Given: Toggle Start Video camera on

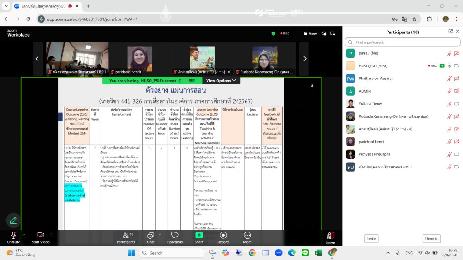Looking at the screenshot, I should 40,237.
